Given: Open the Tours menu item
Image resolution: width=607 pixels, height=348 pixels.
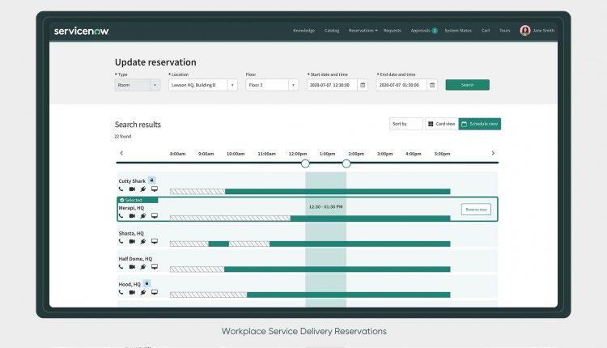Looking at the screenshot, I should click(504, 31).
